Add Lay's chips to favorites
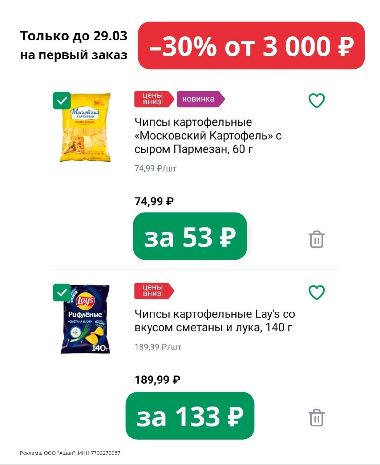This screenshot has width=380, height=465. point(316,292)
